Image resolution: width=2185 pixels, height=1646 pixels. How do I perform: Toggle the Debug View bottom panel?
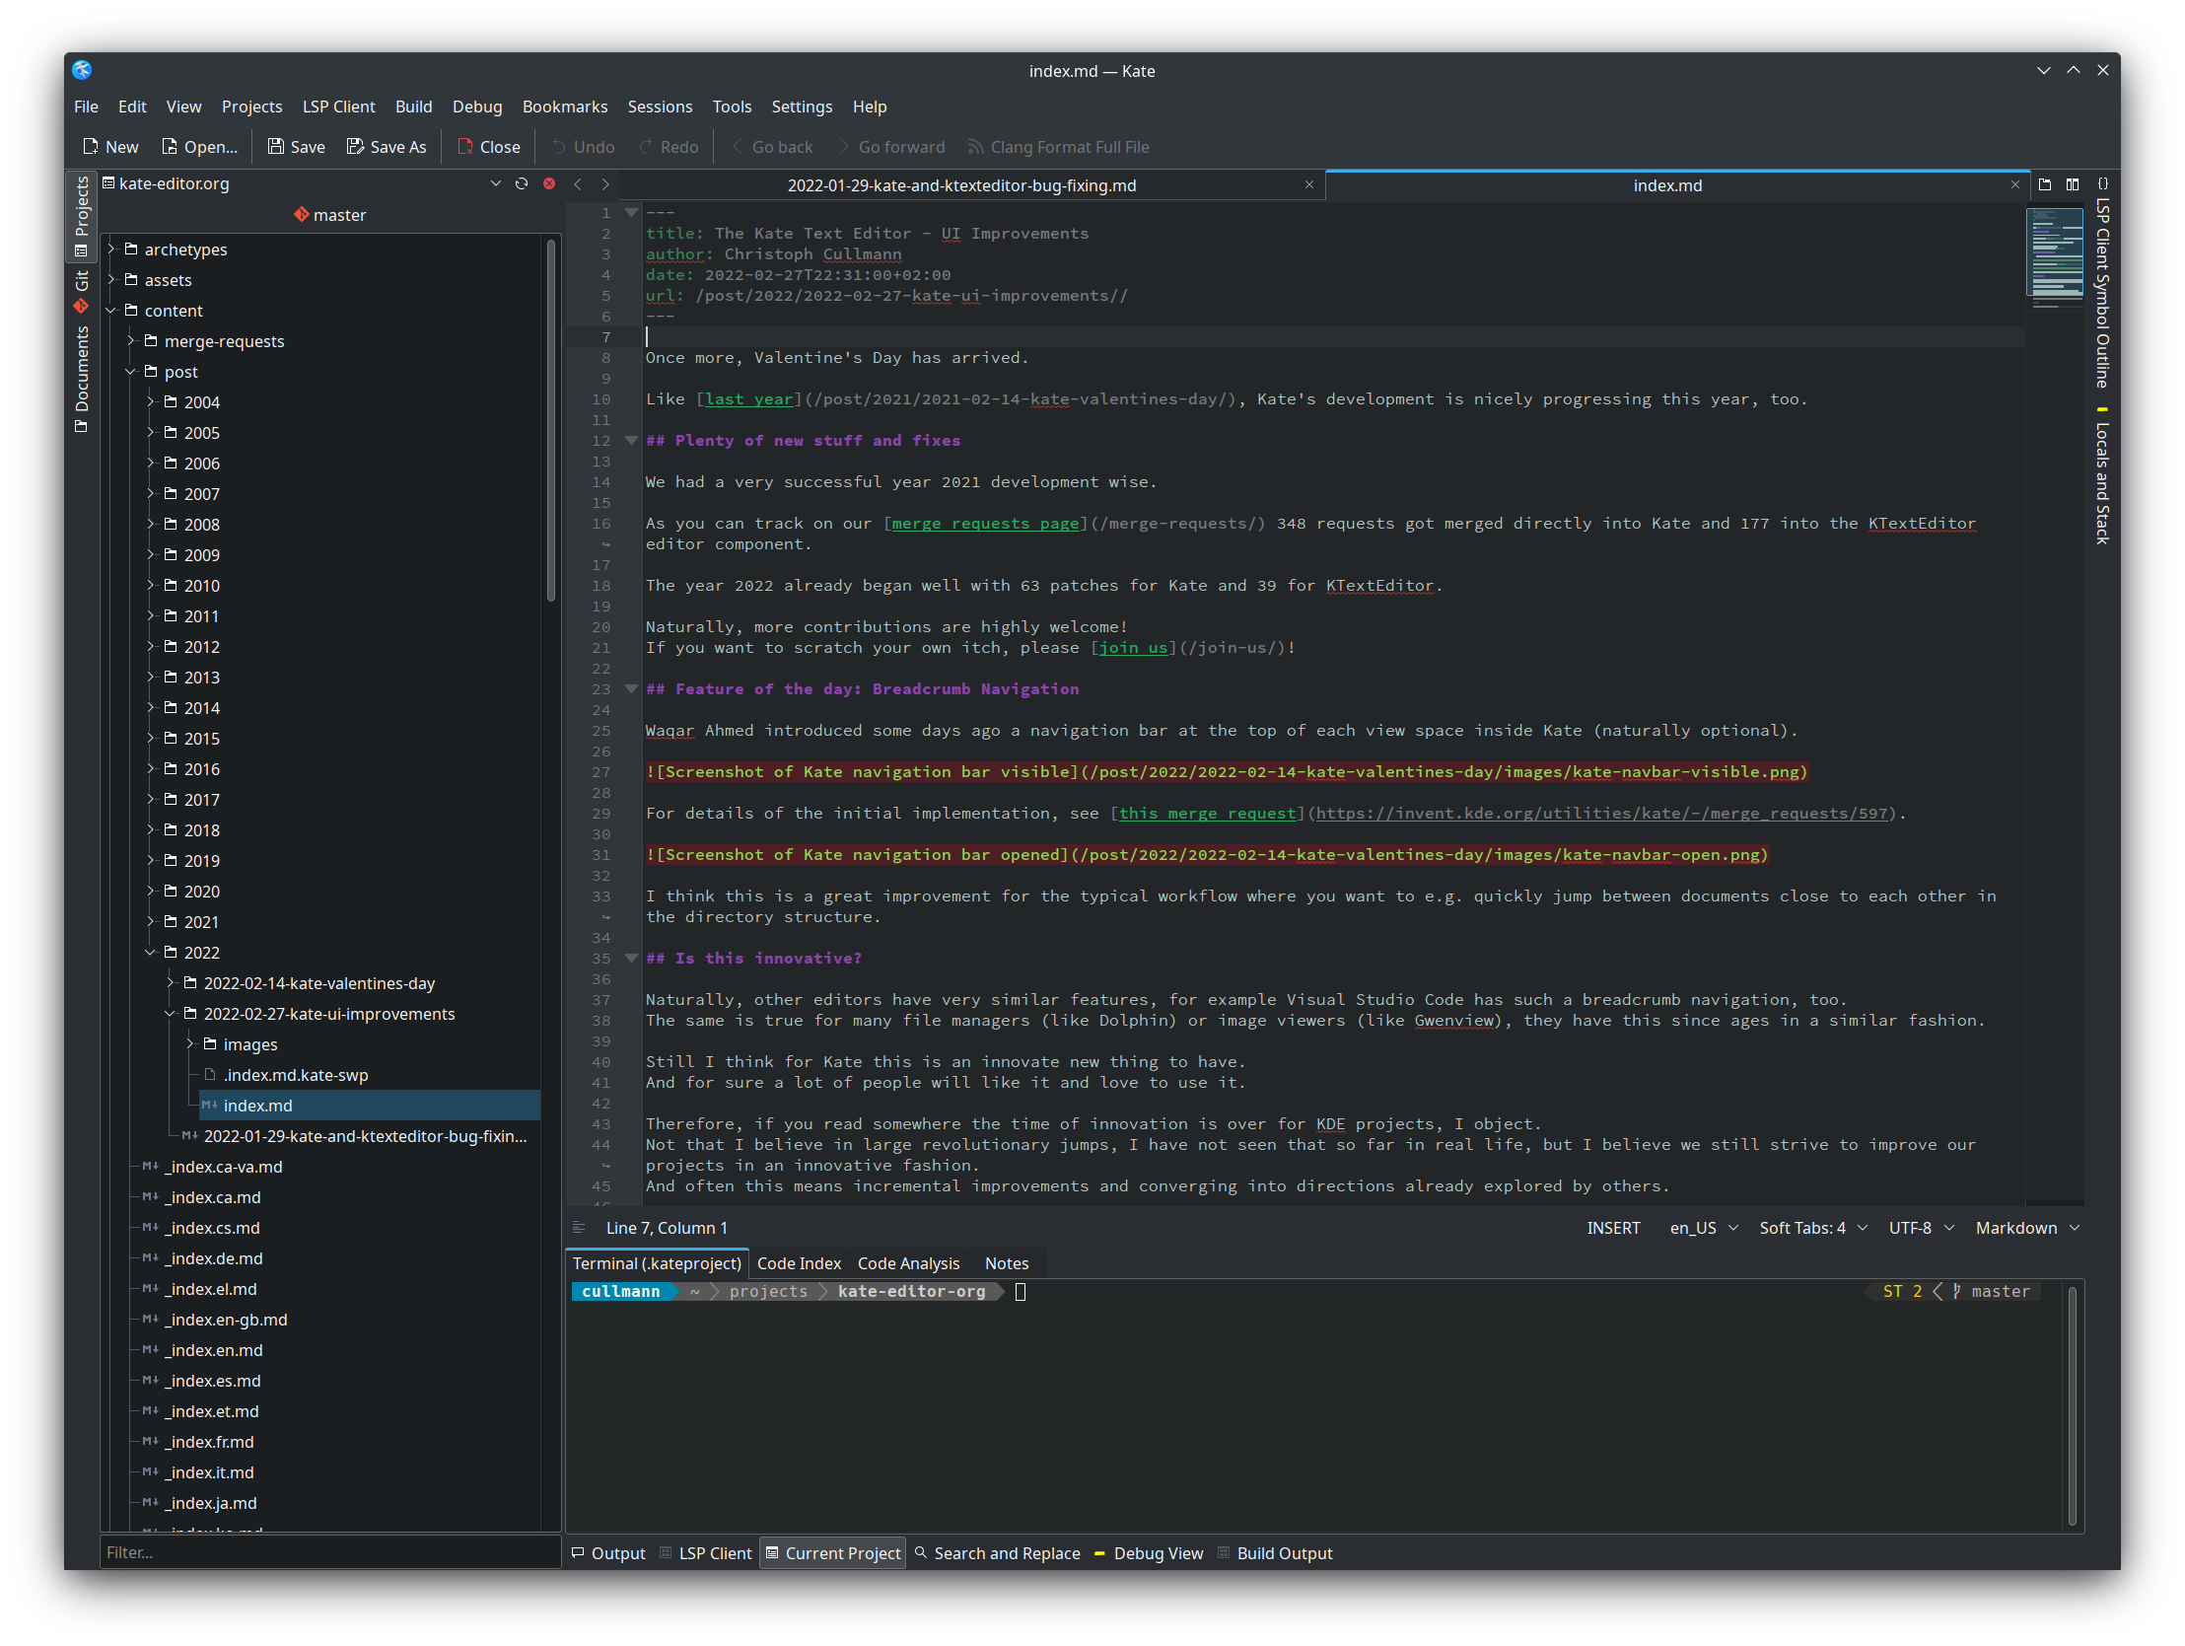tap(1148, 1553)
